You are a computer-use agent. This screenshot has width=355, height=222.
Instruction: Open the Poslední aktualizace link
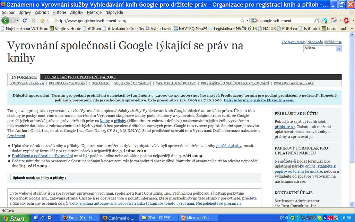click(294, 83)
